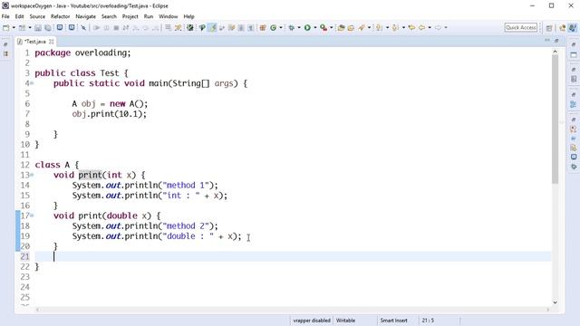Viewport: 580px width, 326px height.
Task: Click the Open Task icon
Action: (x=351, y=28)
